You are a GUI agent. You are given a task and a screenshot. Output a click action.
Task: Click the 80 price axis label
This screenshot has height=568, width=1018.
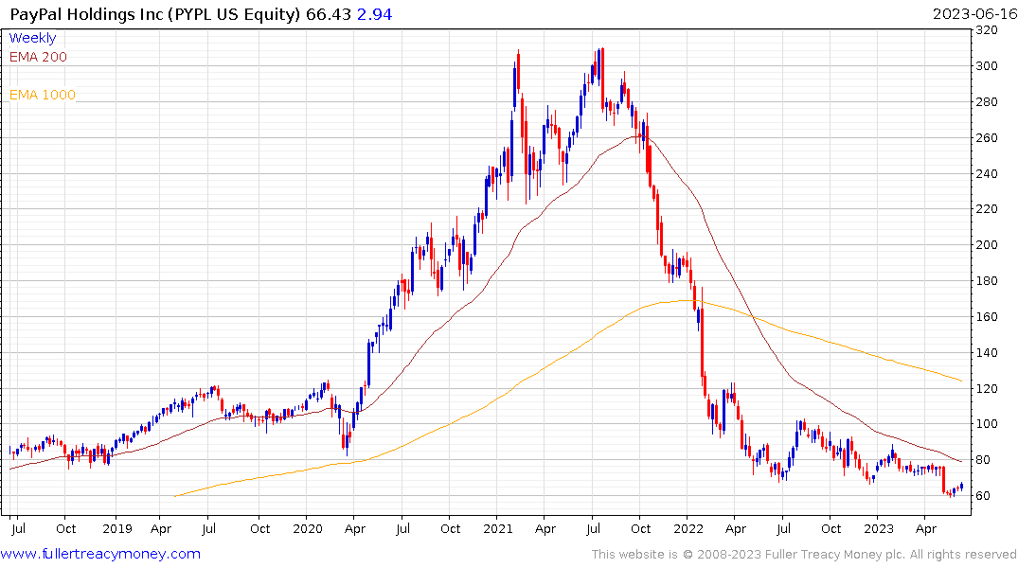(x=983, y=460)
